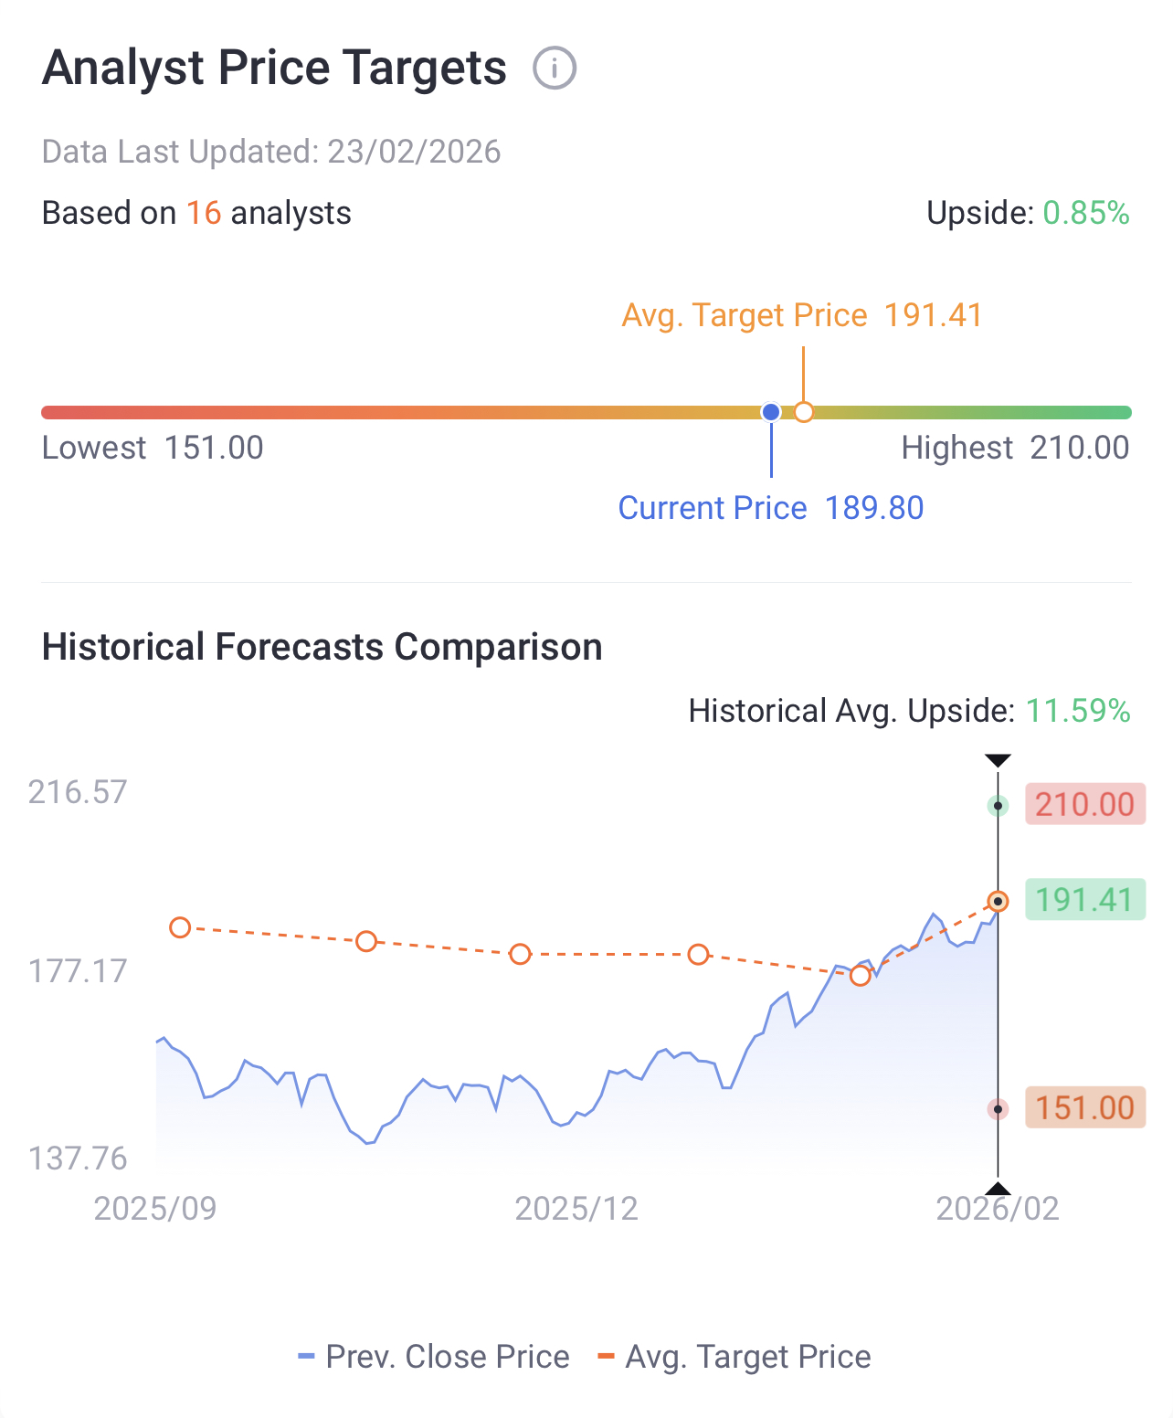Click the latest forecast point at 191.41

999,902
